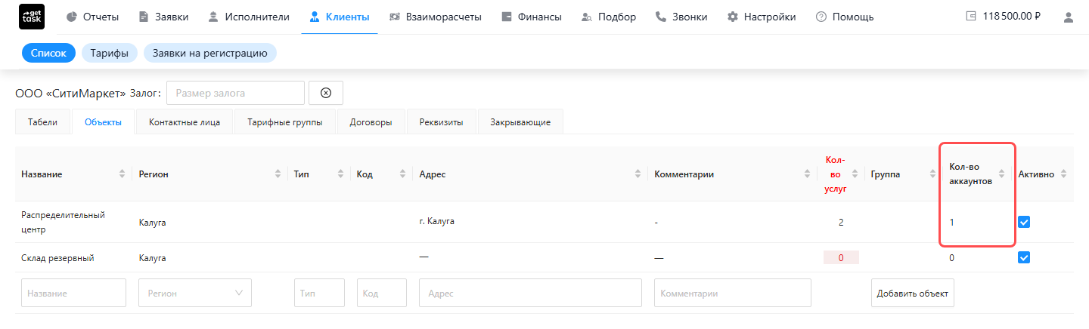Screen dimensions: 1089x329
Task: Click the services count 2 cell
Action: pos(841,222)
